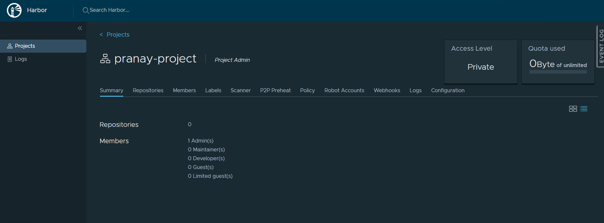Click the quota usage progress bar
The height and width of the screenshot is (223, 604).
point(558,72)
